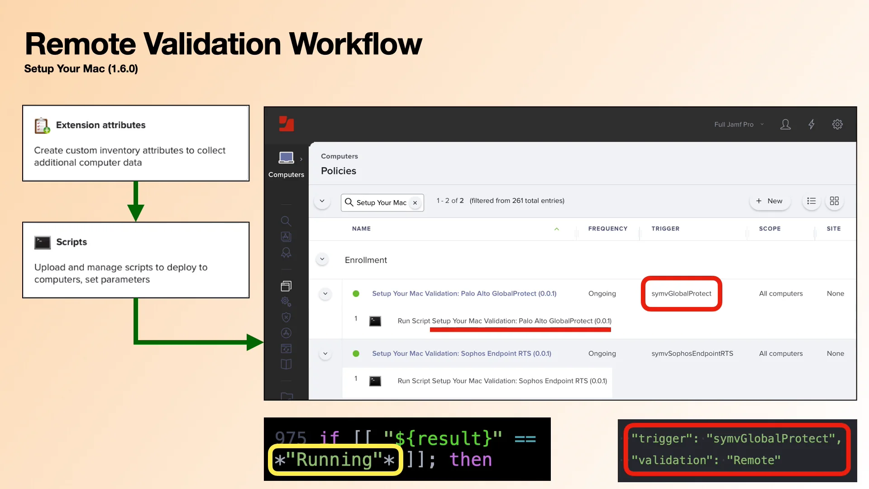Click the Scripts card
Viewport: 869px width, 489px height.
click(x=136, y=260)
